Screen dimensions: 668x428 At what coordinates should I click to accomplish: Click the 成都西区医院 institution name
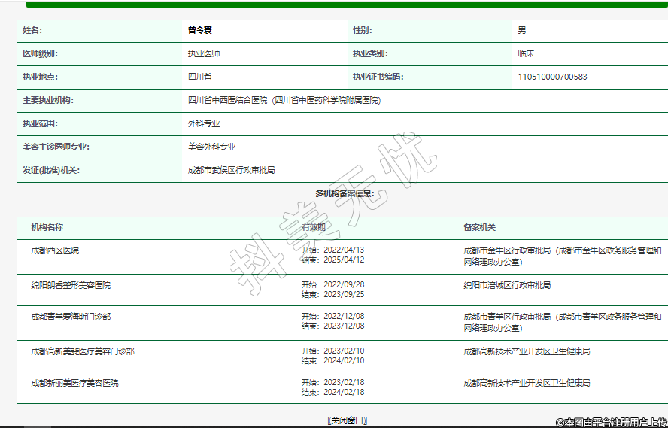[x=55, y=250]
